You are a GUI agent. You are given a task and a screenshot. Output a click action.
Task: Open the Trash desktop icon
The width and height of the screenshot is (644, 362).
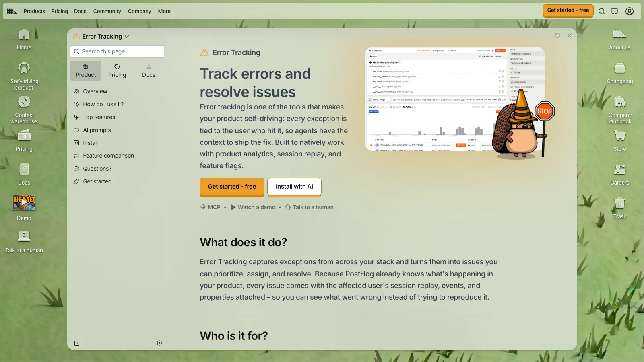[x=620, y=208]
